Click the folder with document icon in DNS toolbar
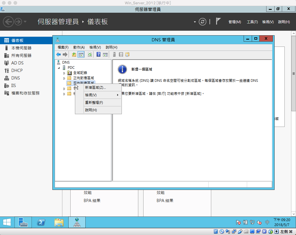296x235 pixels. 127,55
